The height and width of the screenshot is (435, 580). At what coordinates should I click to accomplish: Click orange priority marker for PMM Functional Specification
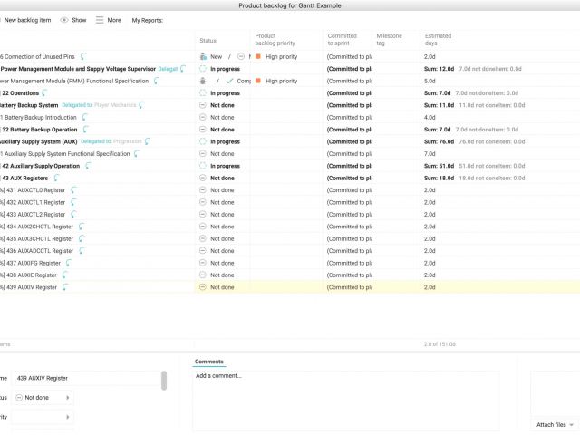[x=258, y=81]
